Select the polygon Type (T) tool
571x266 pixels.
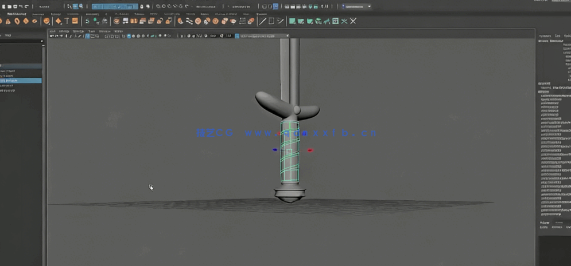tap(67, 21)
